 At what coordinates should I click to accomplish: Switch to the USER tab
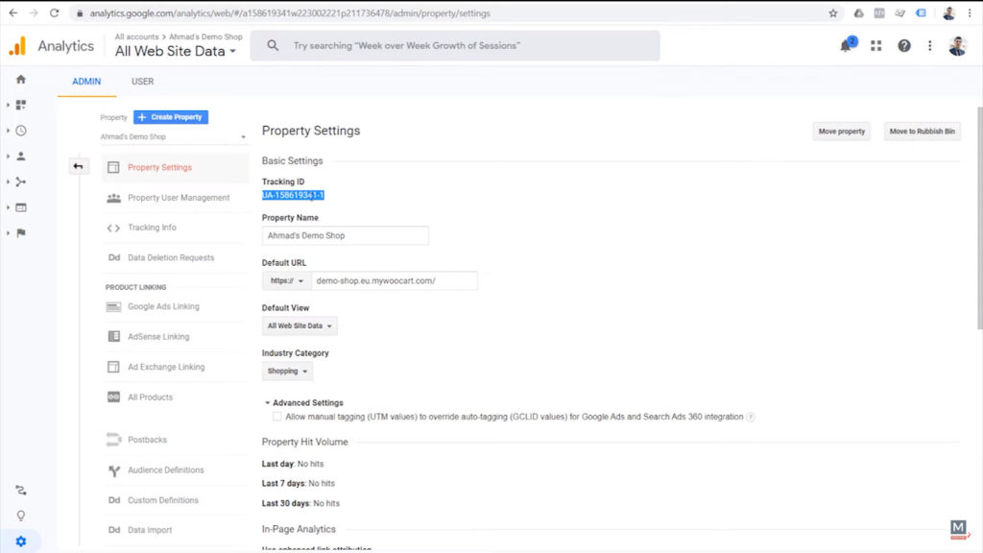click(x=142, y=82)
